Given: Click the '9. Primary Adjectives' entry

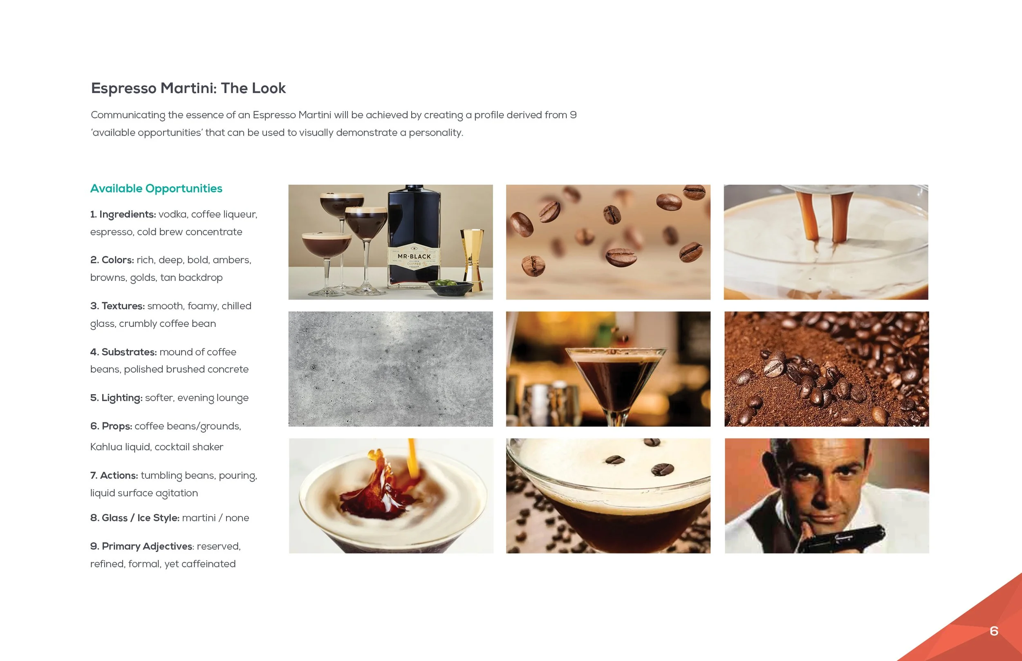Looking at the screenshot, I should pyautogui.click(x=166, y=555).
